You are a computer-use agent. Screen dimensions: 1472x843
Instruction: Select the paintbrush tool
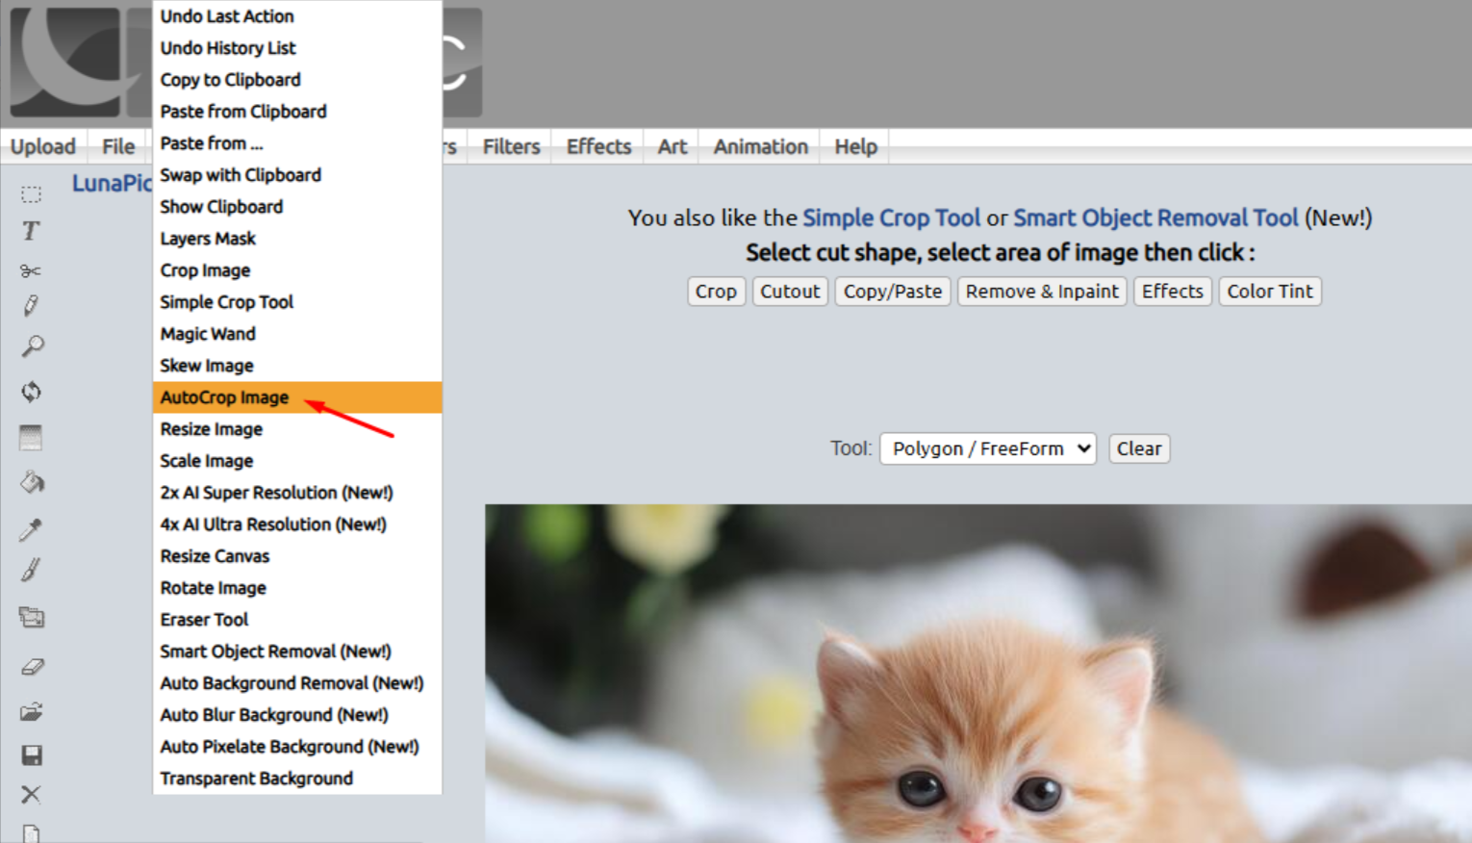31,570
